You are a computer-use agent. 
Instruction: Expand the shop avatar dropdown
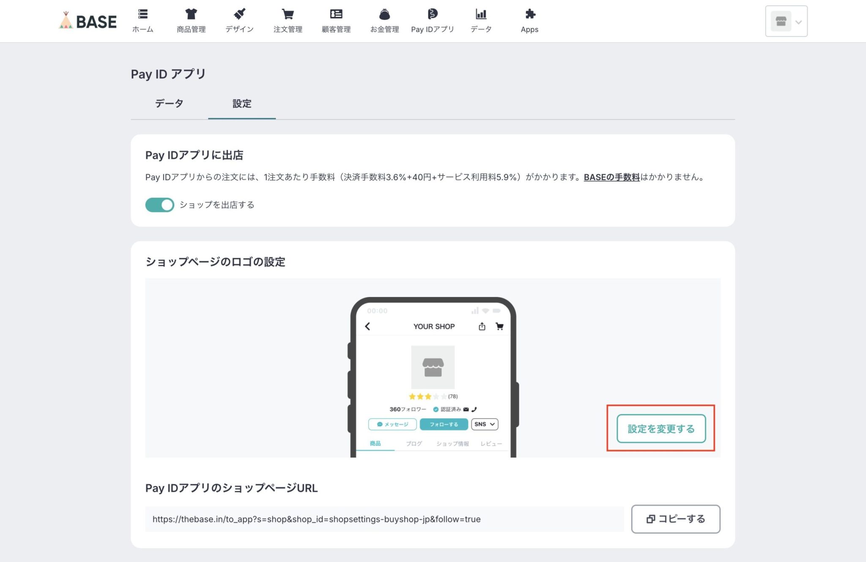pos(781,21)
